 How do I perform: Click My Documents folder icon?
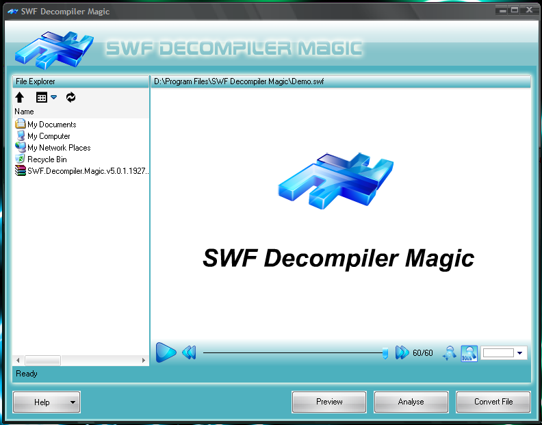(21, 124)
